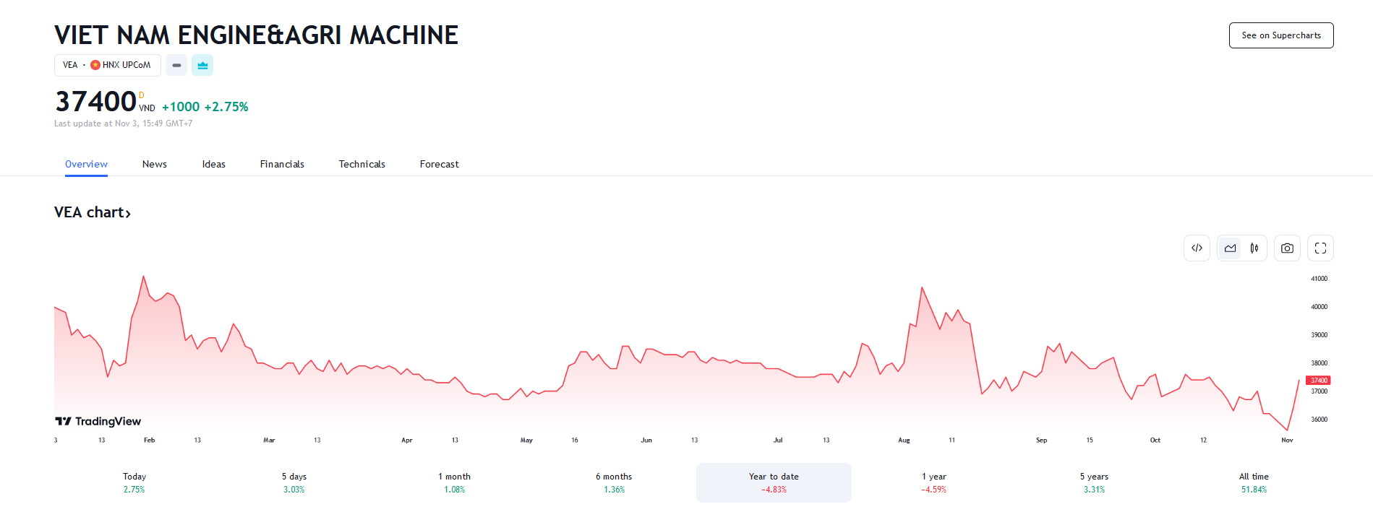The height and width of the screenshot is (525, 1373).
Task: Click the Vietnam flag exchange icon
Action: pyautogui.click(x=95, y=65)
